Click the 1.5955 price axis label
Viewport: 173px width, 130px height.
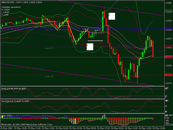click(x=169, y=3)
